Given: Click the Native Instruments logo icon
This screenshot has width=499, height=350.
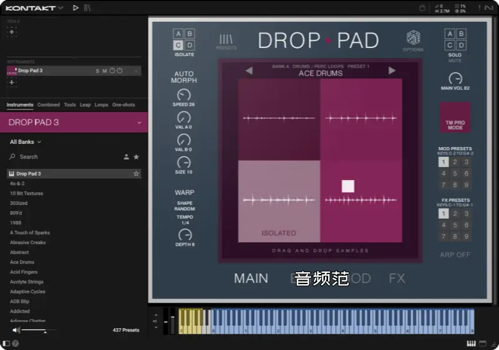Looking at the screenshot, I should coord(489,8).
